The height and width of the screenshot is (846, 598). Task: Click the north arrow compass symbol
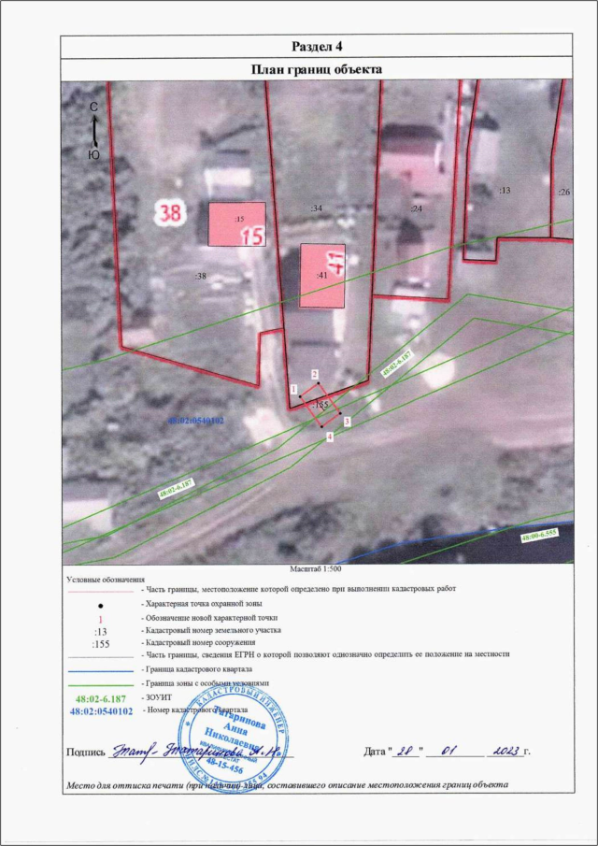93,131
